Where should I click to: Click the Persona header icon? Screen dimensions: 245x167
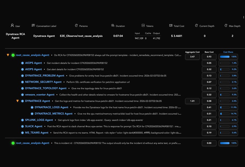[x=76, y=25]
